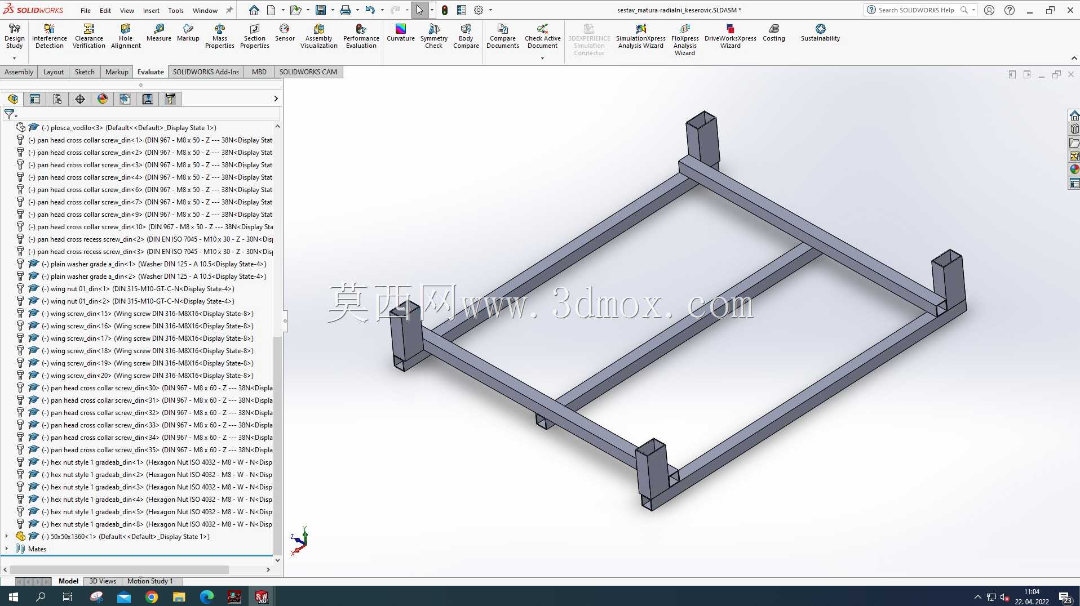Viewport: 1080px width, 606px height.
Task: Open the Insert menu
Action: coord(151,10)
